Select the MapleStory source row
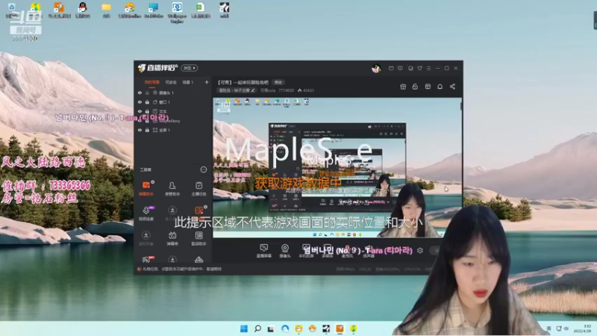This screenshot has width=597, height=336. pos(173,121)
